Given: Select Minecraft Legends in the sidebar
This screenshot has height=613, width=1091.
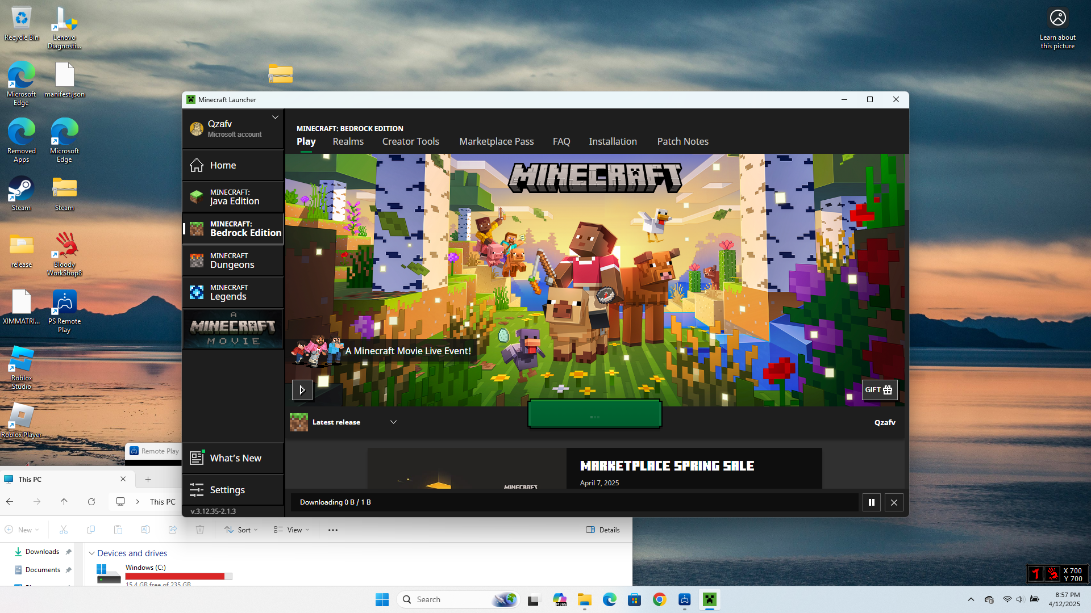Looking at the screenshot, I should click(233, 292).
